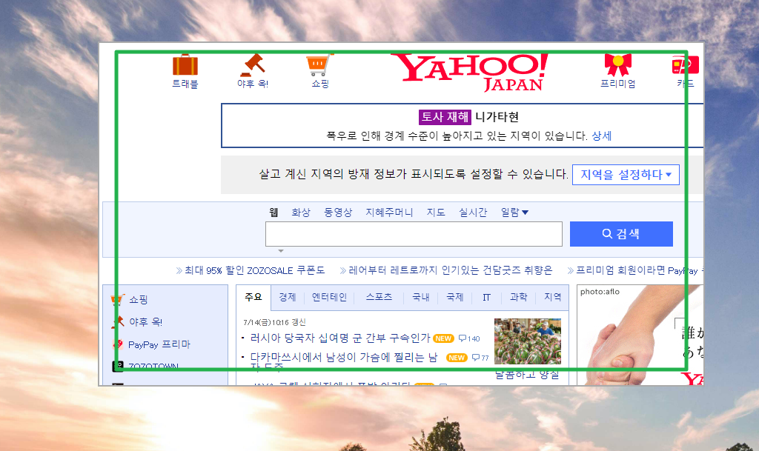Image resolution: width=759 pixels, height=451 pixels.
Task: Select the 화상 search tab
Action: (301, 213)
